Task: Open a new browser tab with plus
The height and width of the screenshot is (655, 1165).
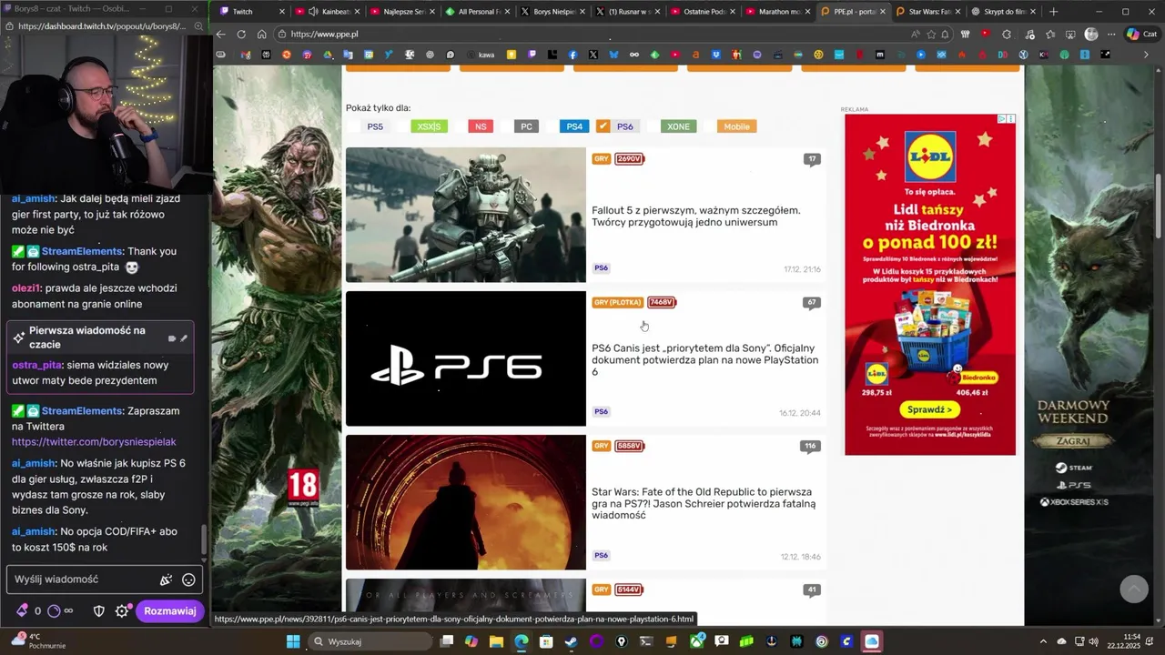Action: point(1053,12)
